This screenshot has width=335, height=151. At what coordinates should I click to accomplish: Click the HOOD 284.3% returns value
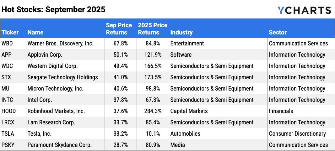(x=153, y=111)
